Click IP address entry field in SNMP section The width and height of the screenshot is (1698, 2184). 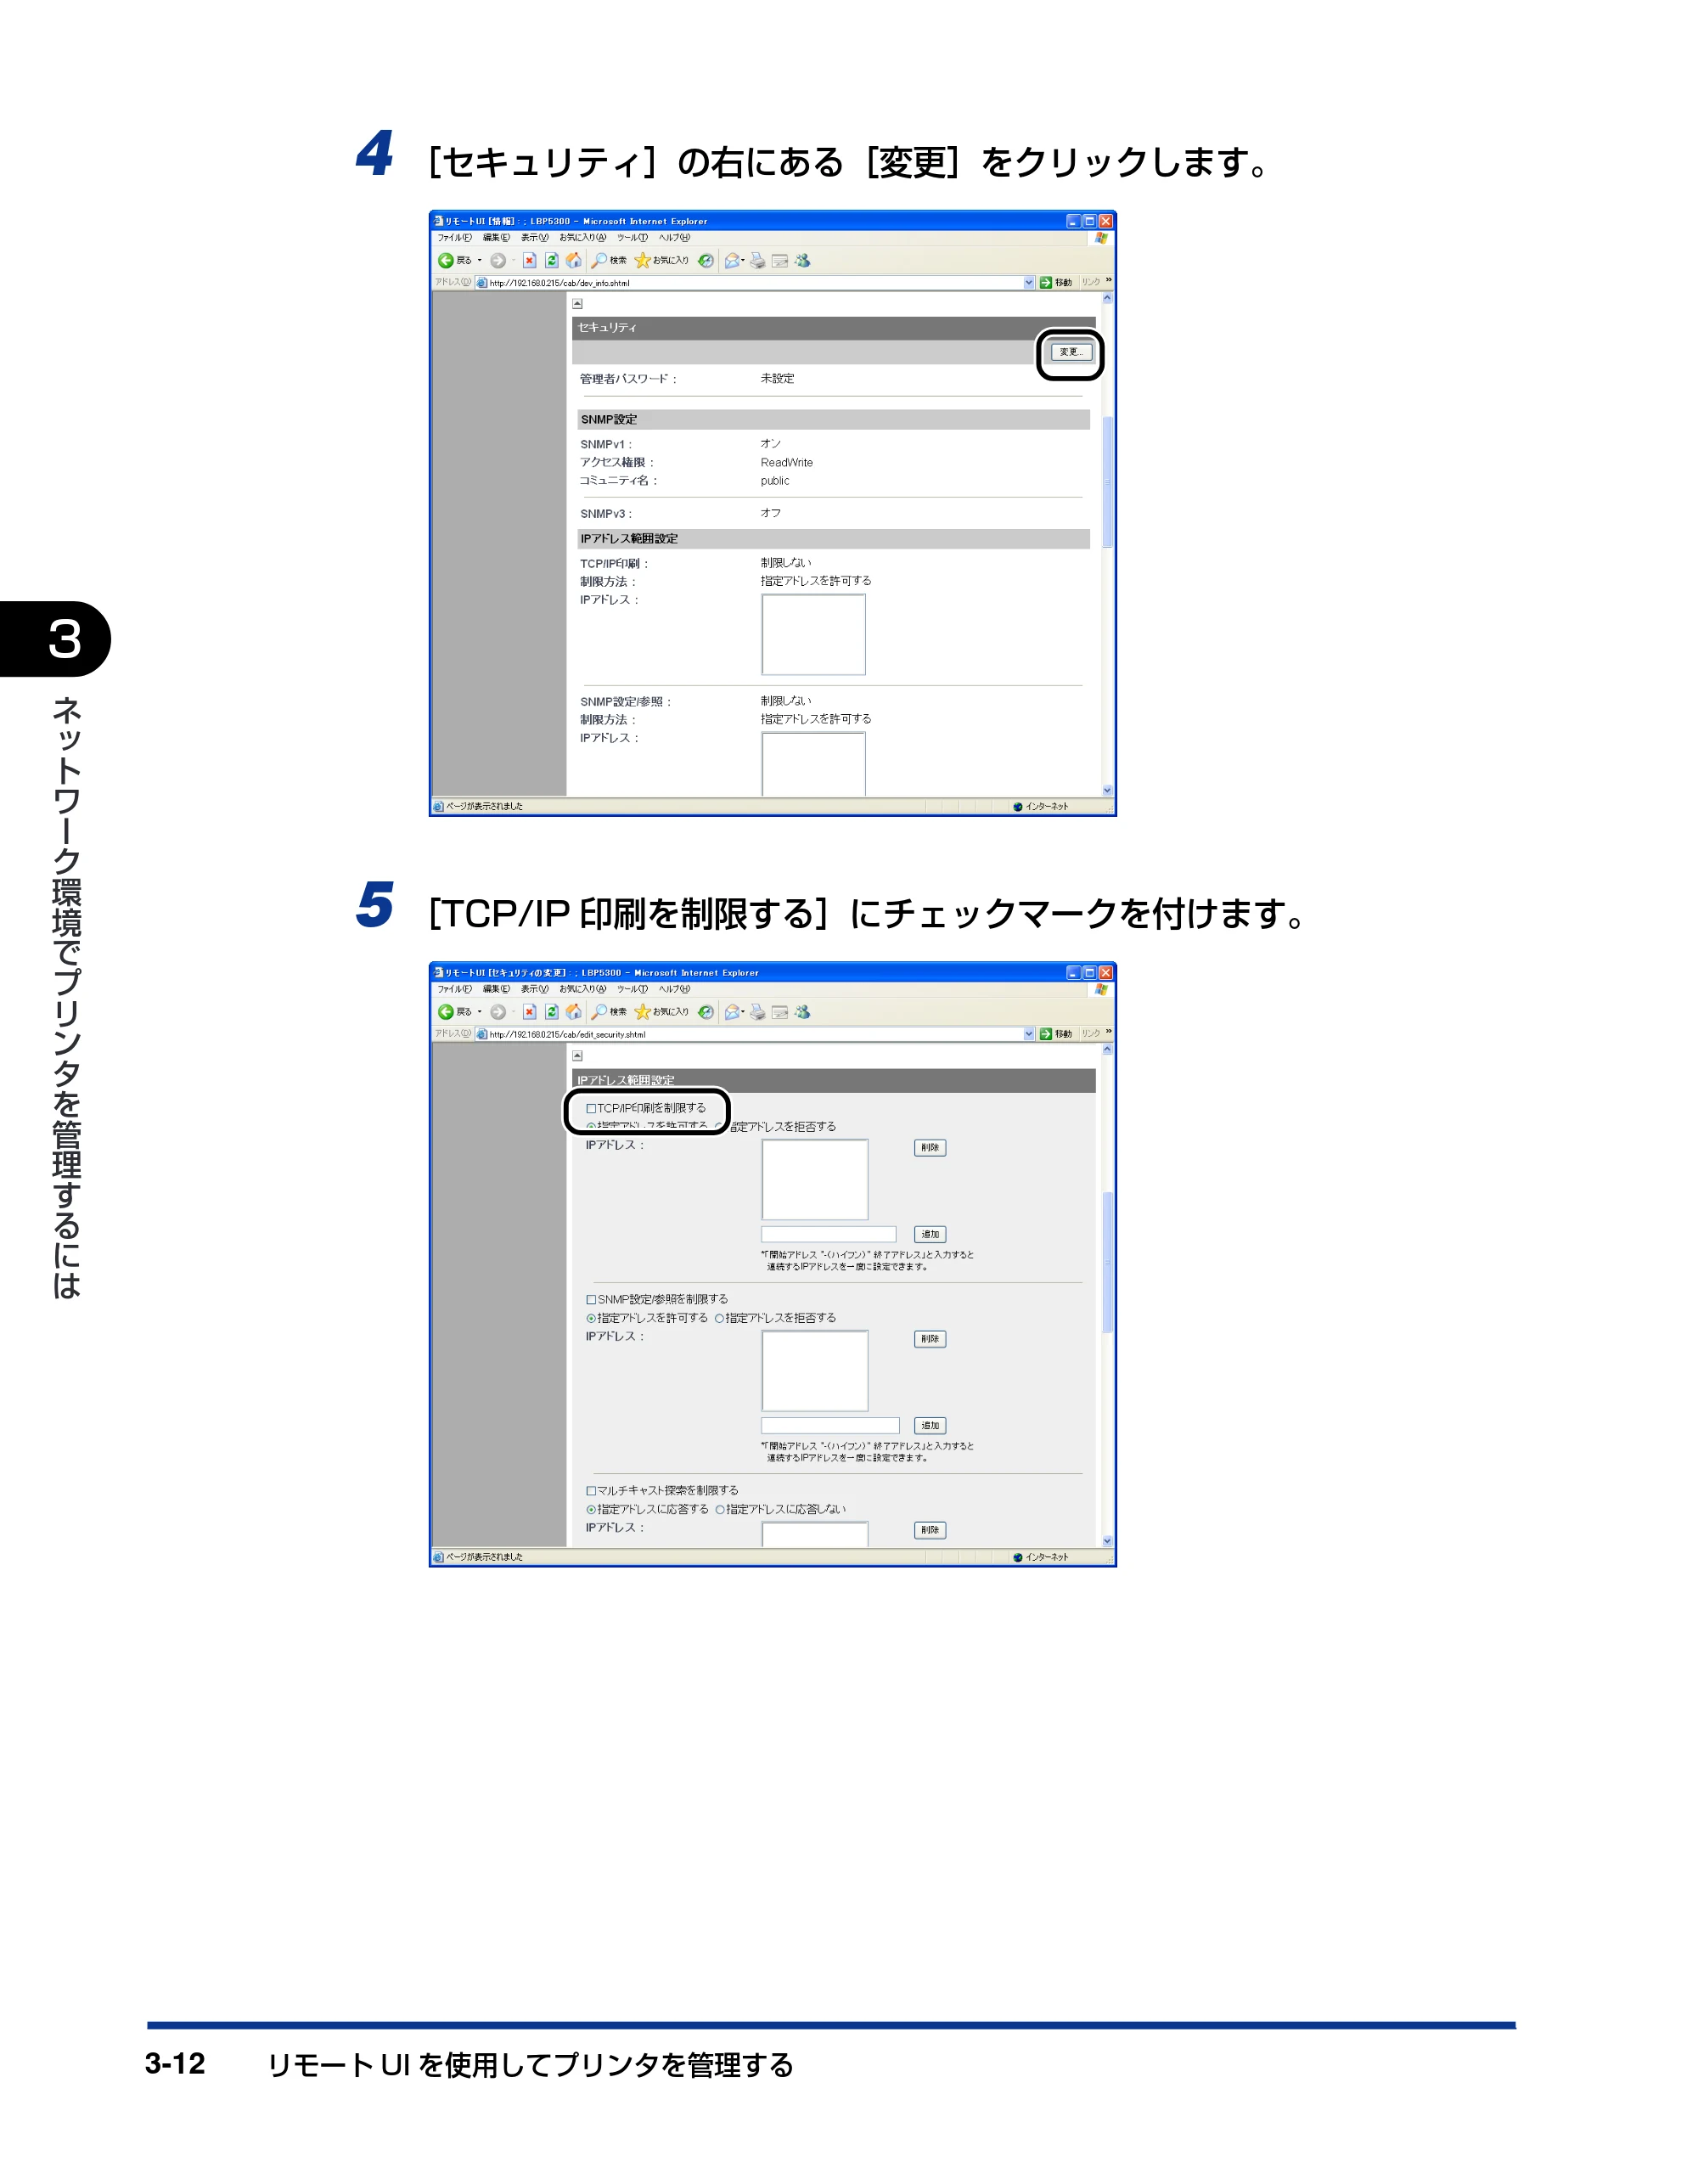click(x=830, y=1425)
